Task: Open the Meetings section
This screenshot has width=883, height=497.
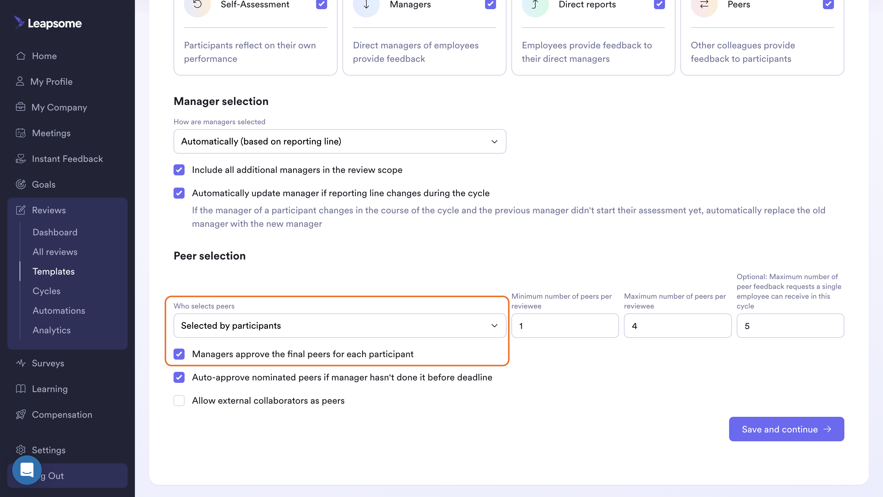Action: tap(52, 133)
